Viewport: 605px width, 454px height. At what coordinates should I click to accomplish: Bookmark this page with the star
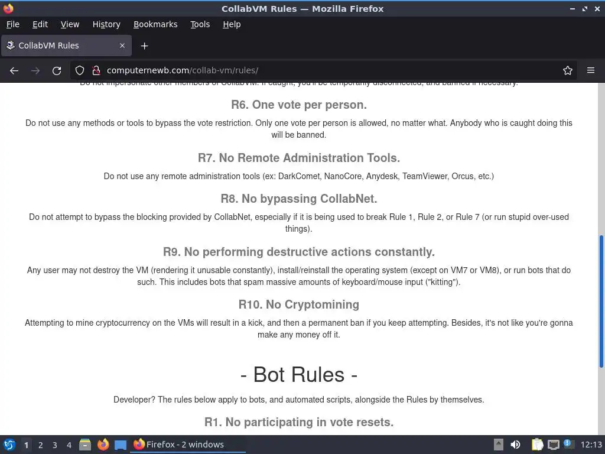[568, 71]
